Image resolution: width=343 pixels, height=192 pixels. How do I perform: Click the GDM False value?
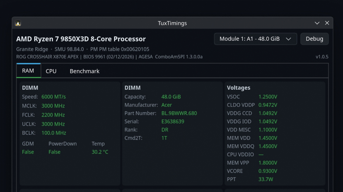pos(28,152)
